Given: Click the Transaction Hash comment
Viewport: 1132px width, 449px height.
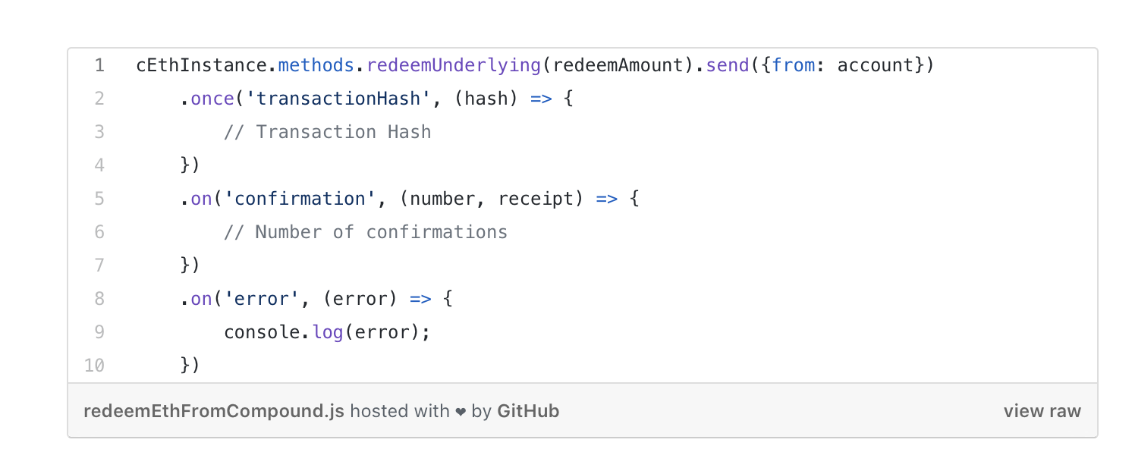Looking at the screenshot, I should 327,132.
